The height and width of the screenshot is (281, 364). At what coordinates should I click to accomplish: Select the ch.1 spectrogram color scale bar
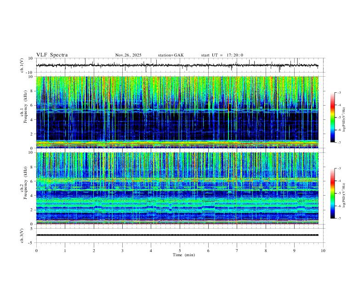point(332,118)
